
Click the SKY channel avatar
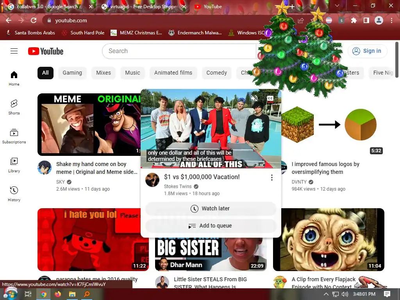tap(45, 168)
